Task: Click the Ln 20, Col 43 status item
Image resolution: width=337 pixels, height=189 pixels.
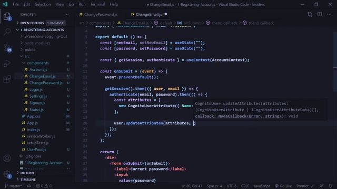Action: [x=192, y=186]
